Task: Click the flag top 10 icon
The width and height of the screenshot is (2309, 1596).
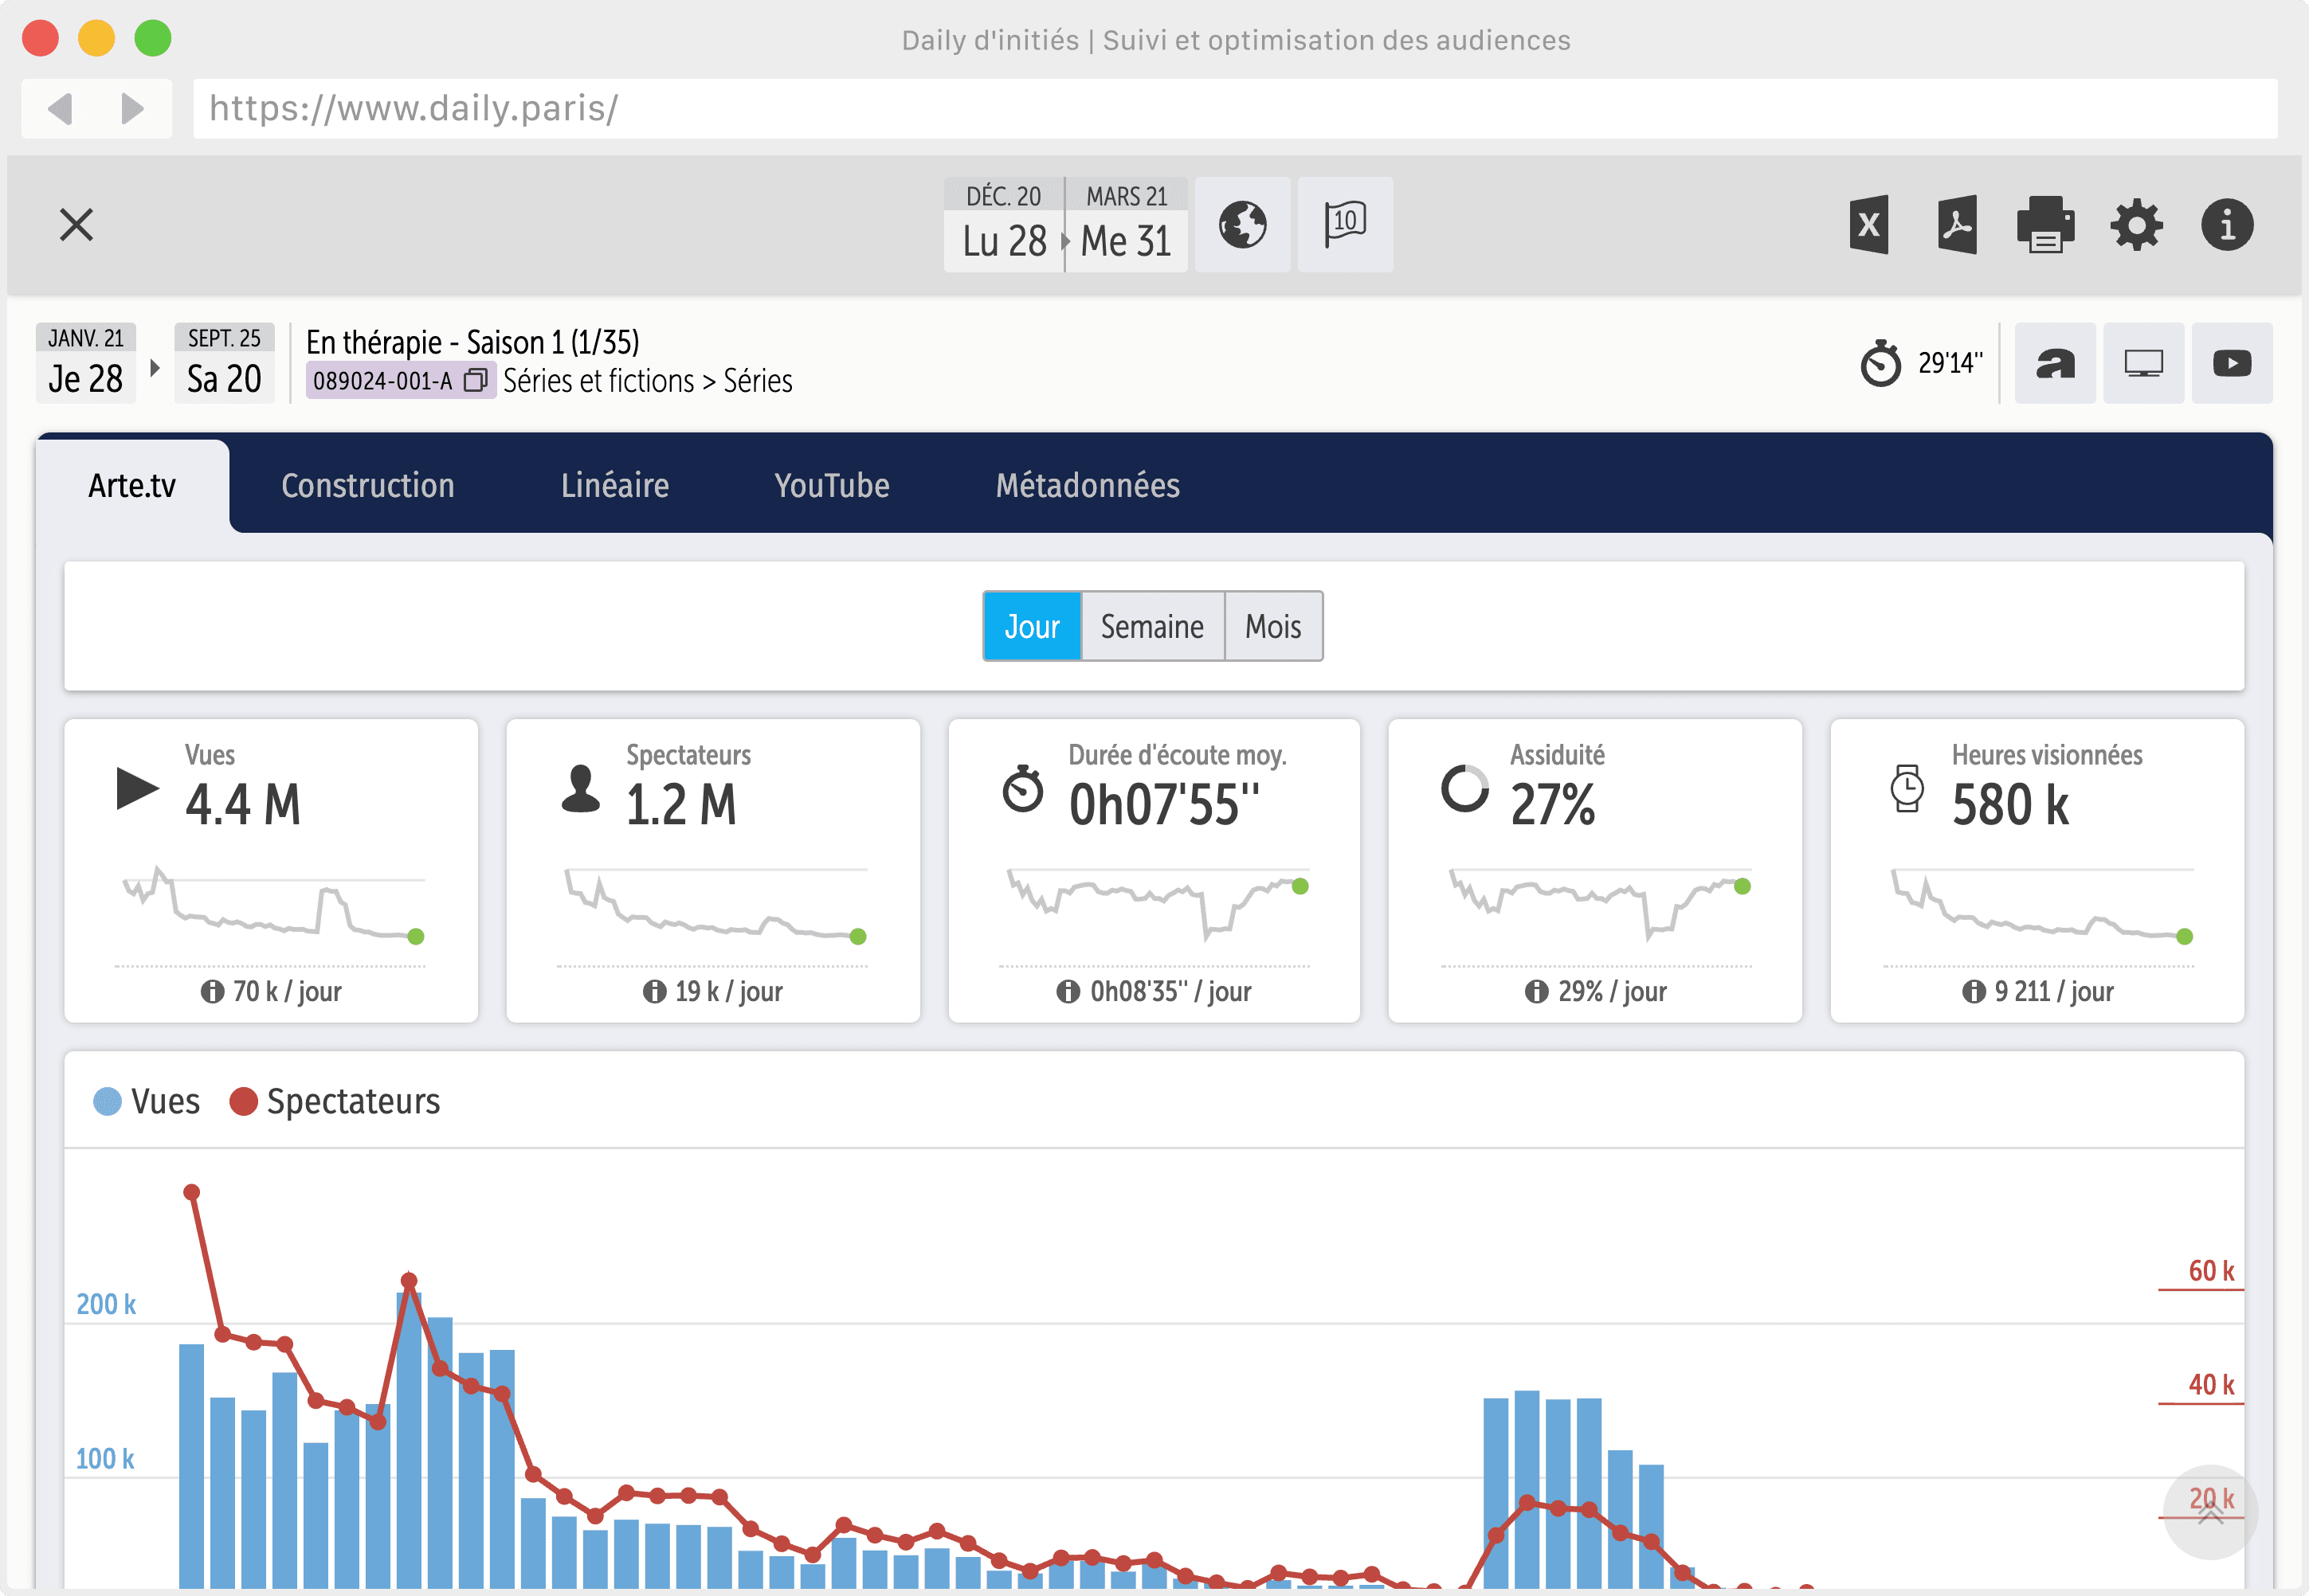Action: click(1345, 224)
